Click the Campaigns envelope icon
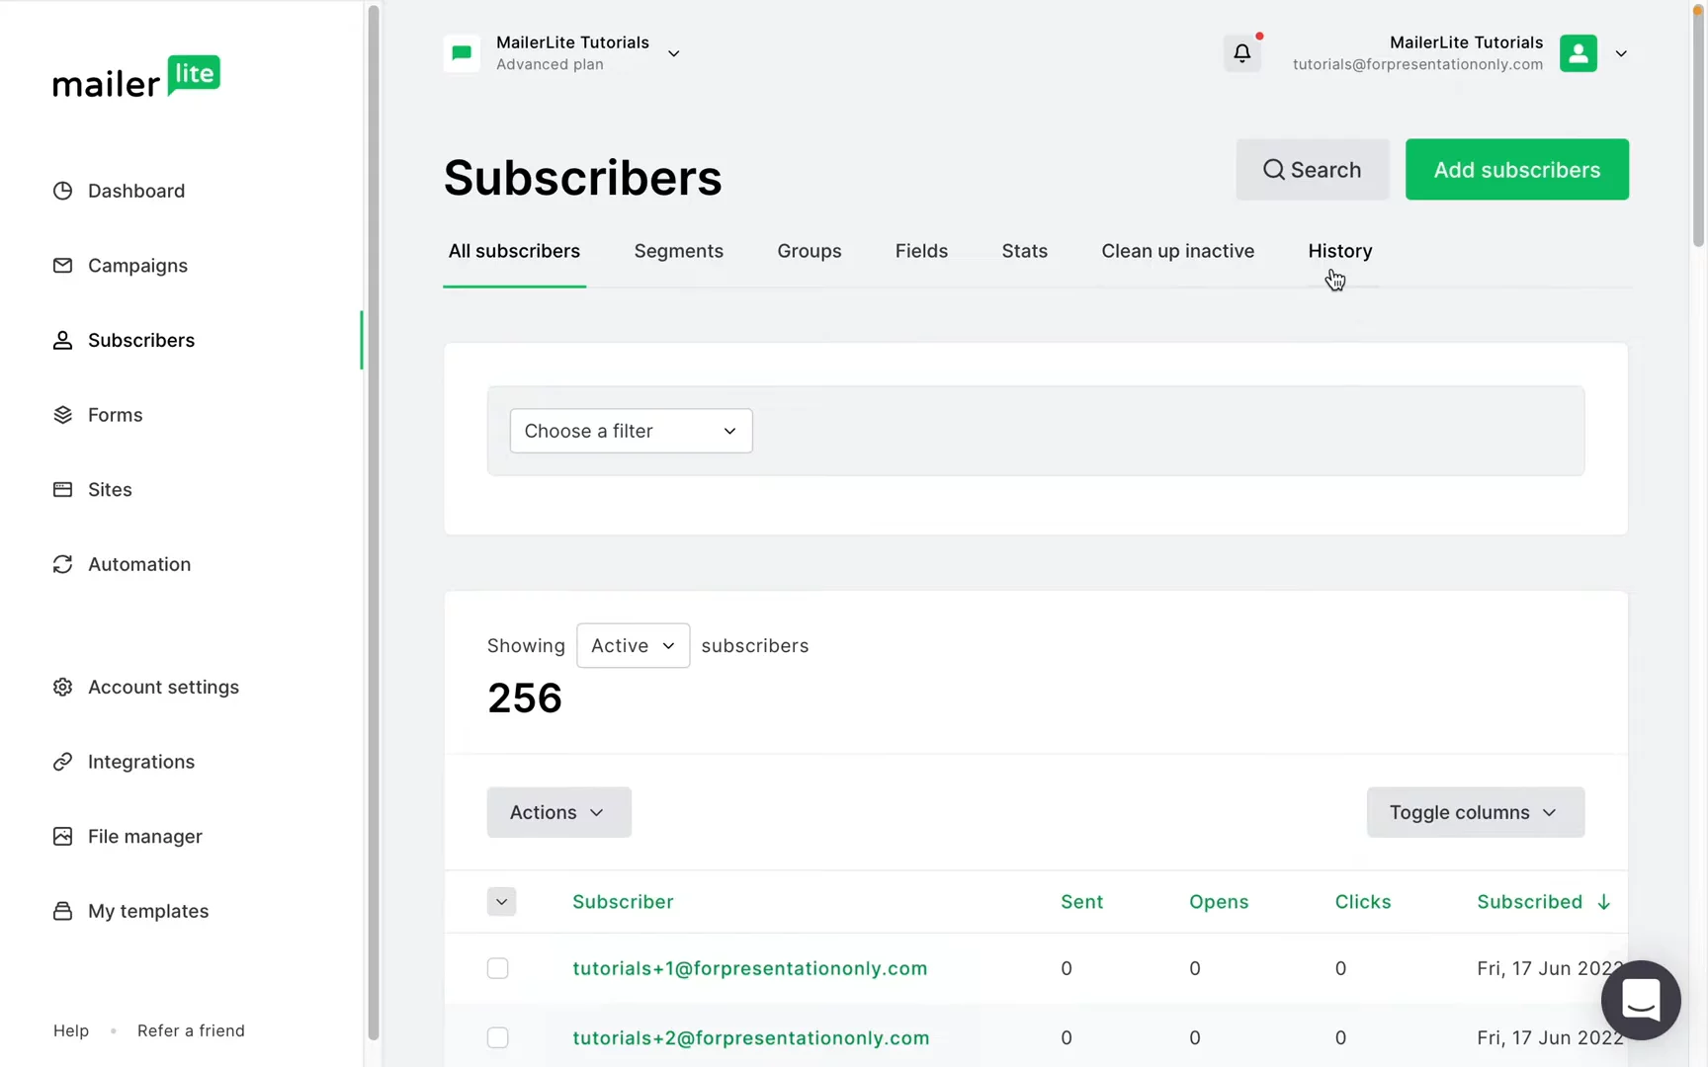 [62, 266]
